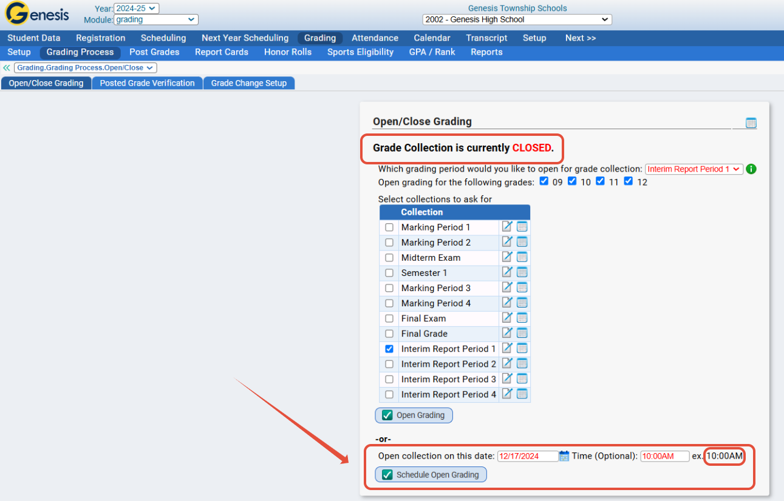Click the calendar grid icon for Midterm Exam
Viewport: 784px width, 501px height.
click(522, 257)
